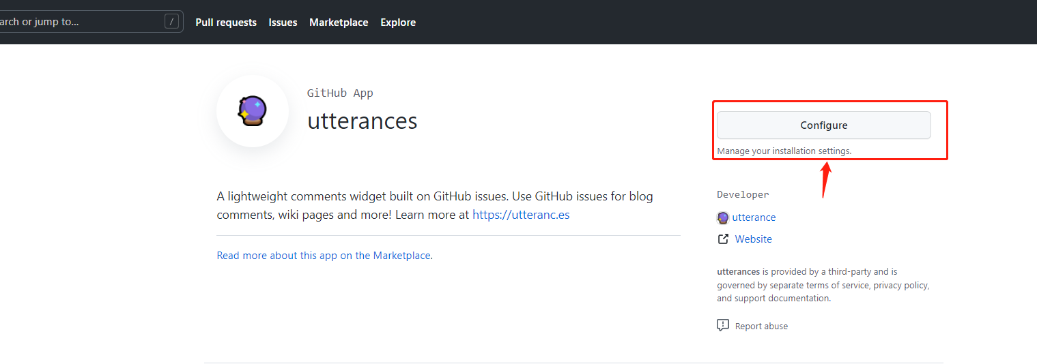Image resolution: width=1037 pixels, height=364 pixels.
Task: Select Explore in the top navigation
Action: [398, 22]
